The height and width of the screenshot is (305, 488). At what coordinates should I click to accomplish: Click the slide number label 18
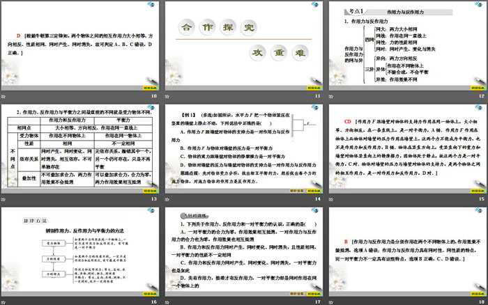click(x=482, y=302)
